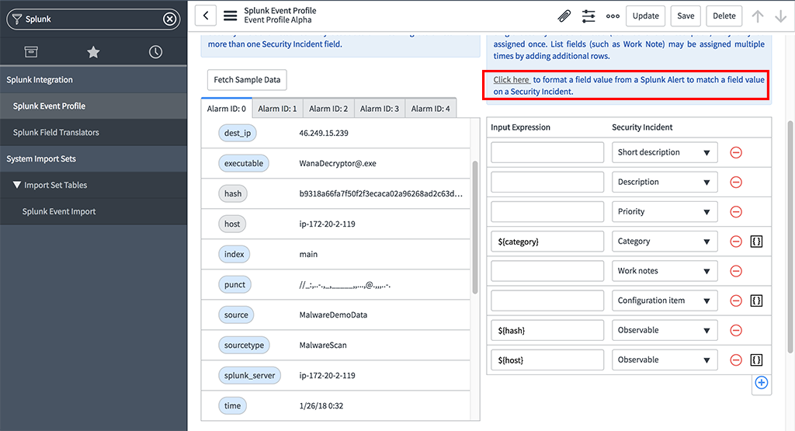
Task: Open Splunk Field Translators module
Action: click(93, 132)
